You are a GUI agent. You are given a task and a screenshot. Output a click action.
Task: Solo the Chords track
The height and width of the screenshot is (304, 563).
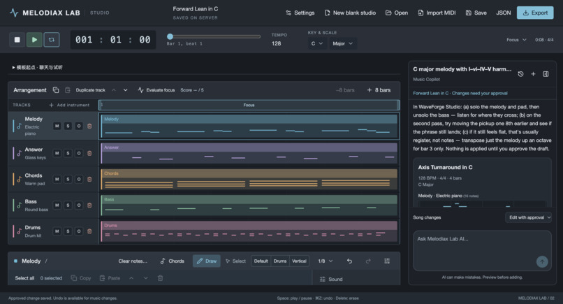(68, 179)
